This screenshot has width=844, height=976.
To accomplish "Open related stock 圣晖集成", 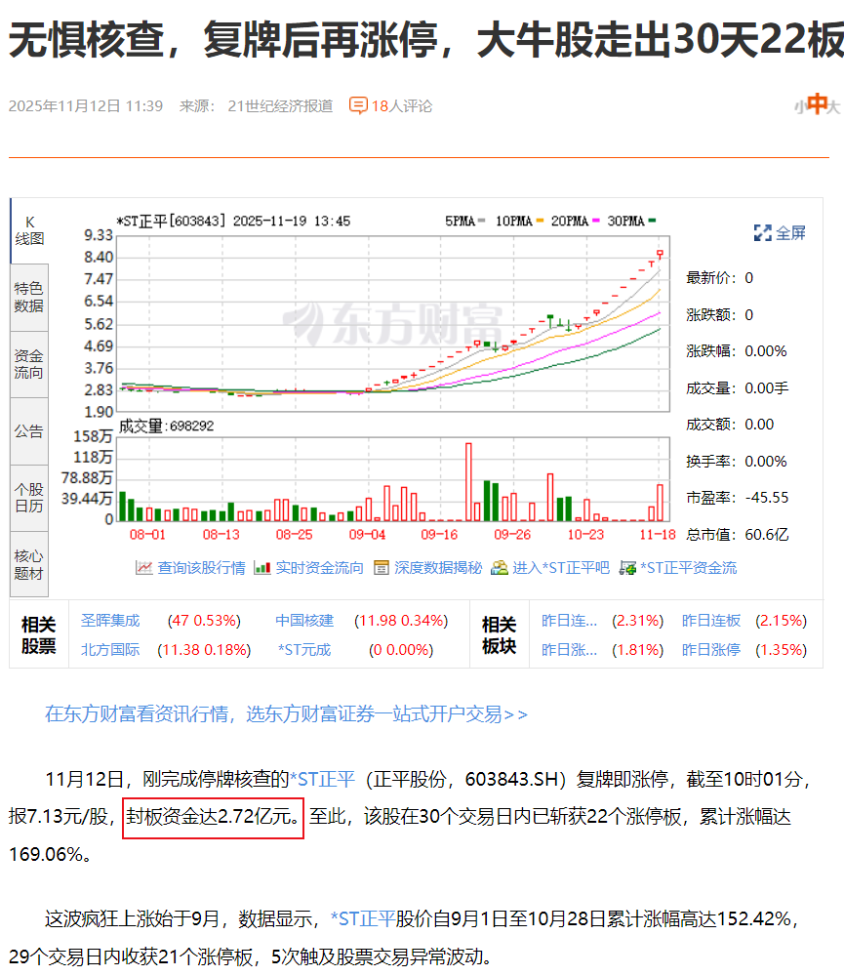I will pyautogui.click(x=110, y=621).
